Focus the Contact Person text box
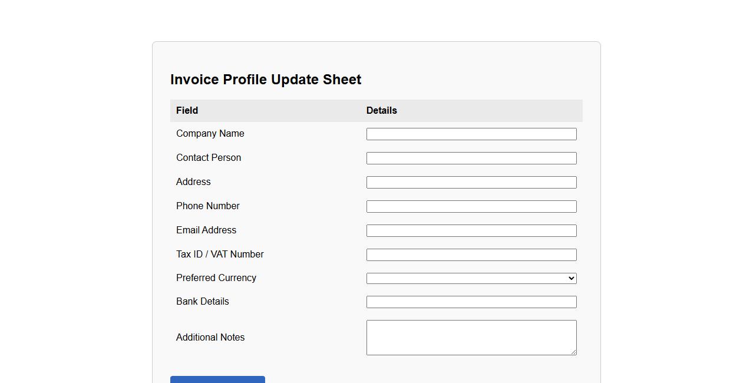 coord(471,159)
